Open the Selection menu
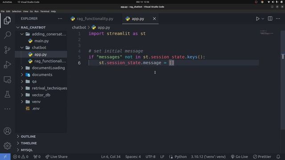 point(16,11)
